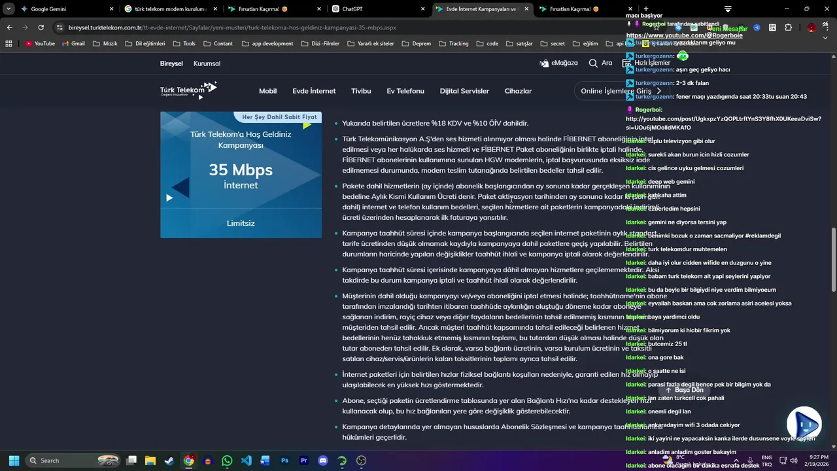Click the Türk Telekom logo
This screenshot has width=837, height=471.
188,90
